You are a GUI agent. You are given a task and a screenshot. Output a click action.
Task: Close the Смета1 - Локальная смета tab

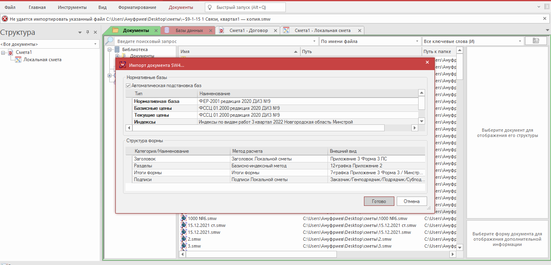(x=359, y=30)
